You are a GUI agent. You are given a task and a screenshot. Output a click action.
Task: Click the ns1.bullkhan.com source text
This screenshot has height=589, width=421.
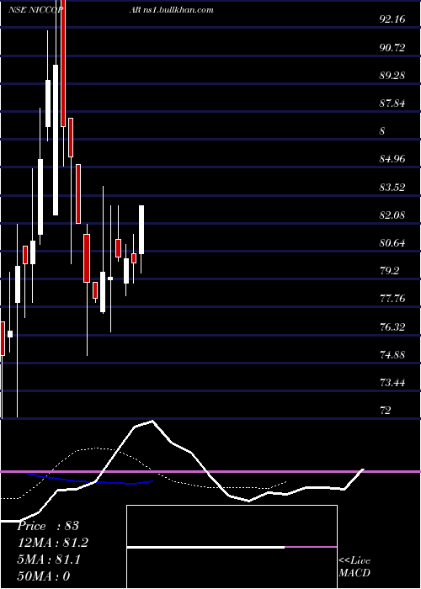(179, 10)
